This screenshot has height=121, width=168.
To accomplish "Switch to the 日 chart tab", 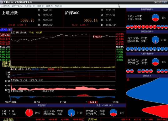I will (10, 30).
